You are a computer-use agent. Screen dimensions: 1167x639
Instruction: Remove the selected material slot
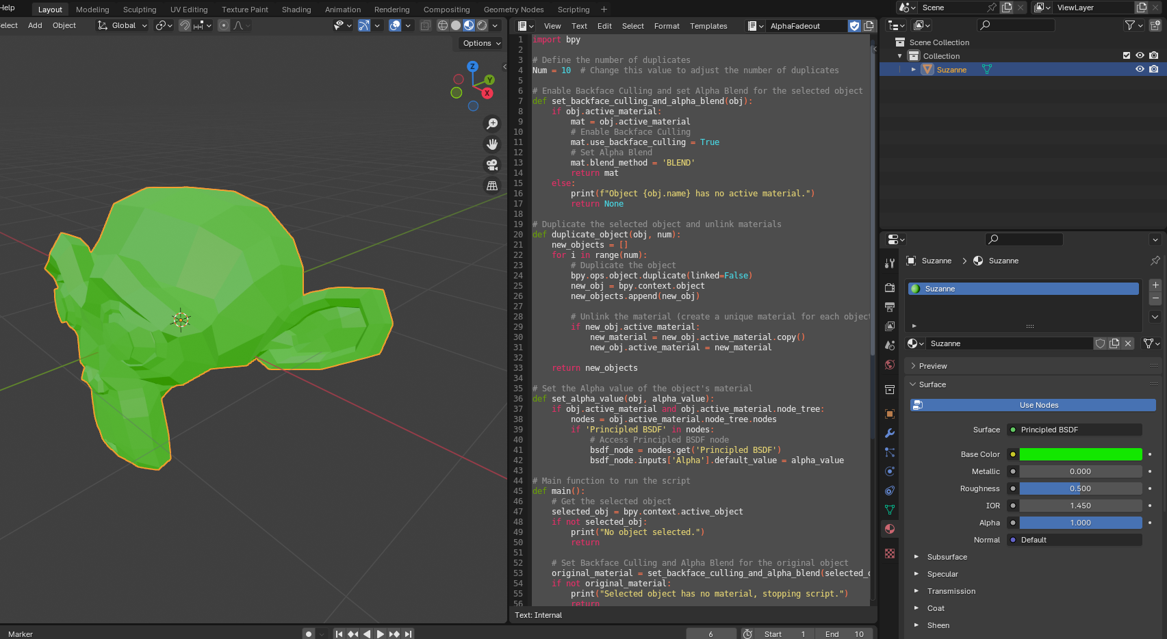tap(1155, 298)
